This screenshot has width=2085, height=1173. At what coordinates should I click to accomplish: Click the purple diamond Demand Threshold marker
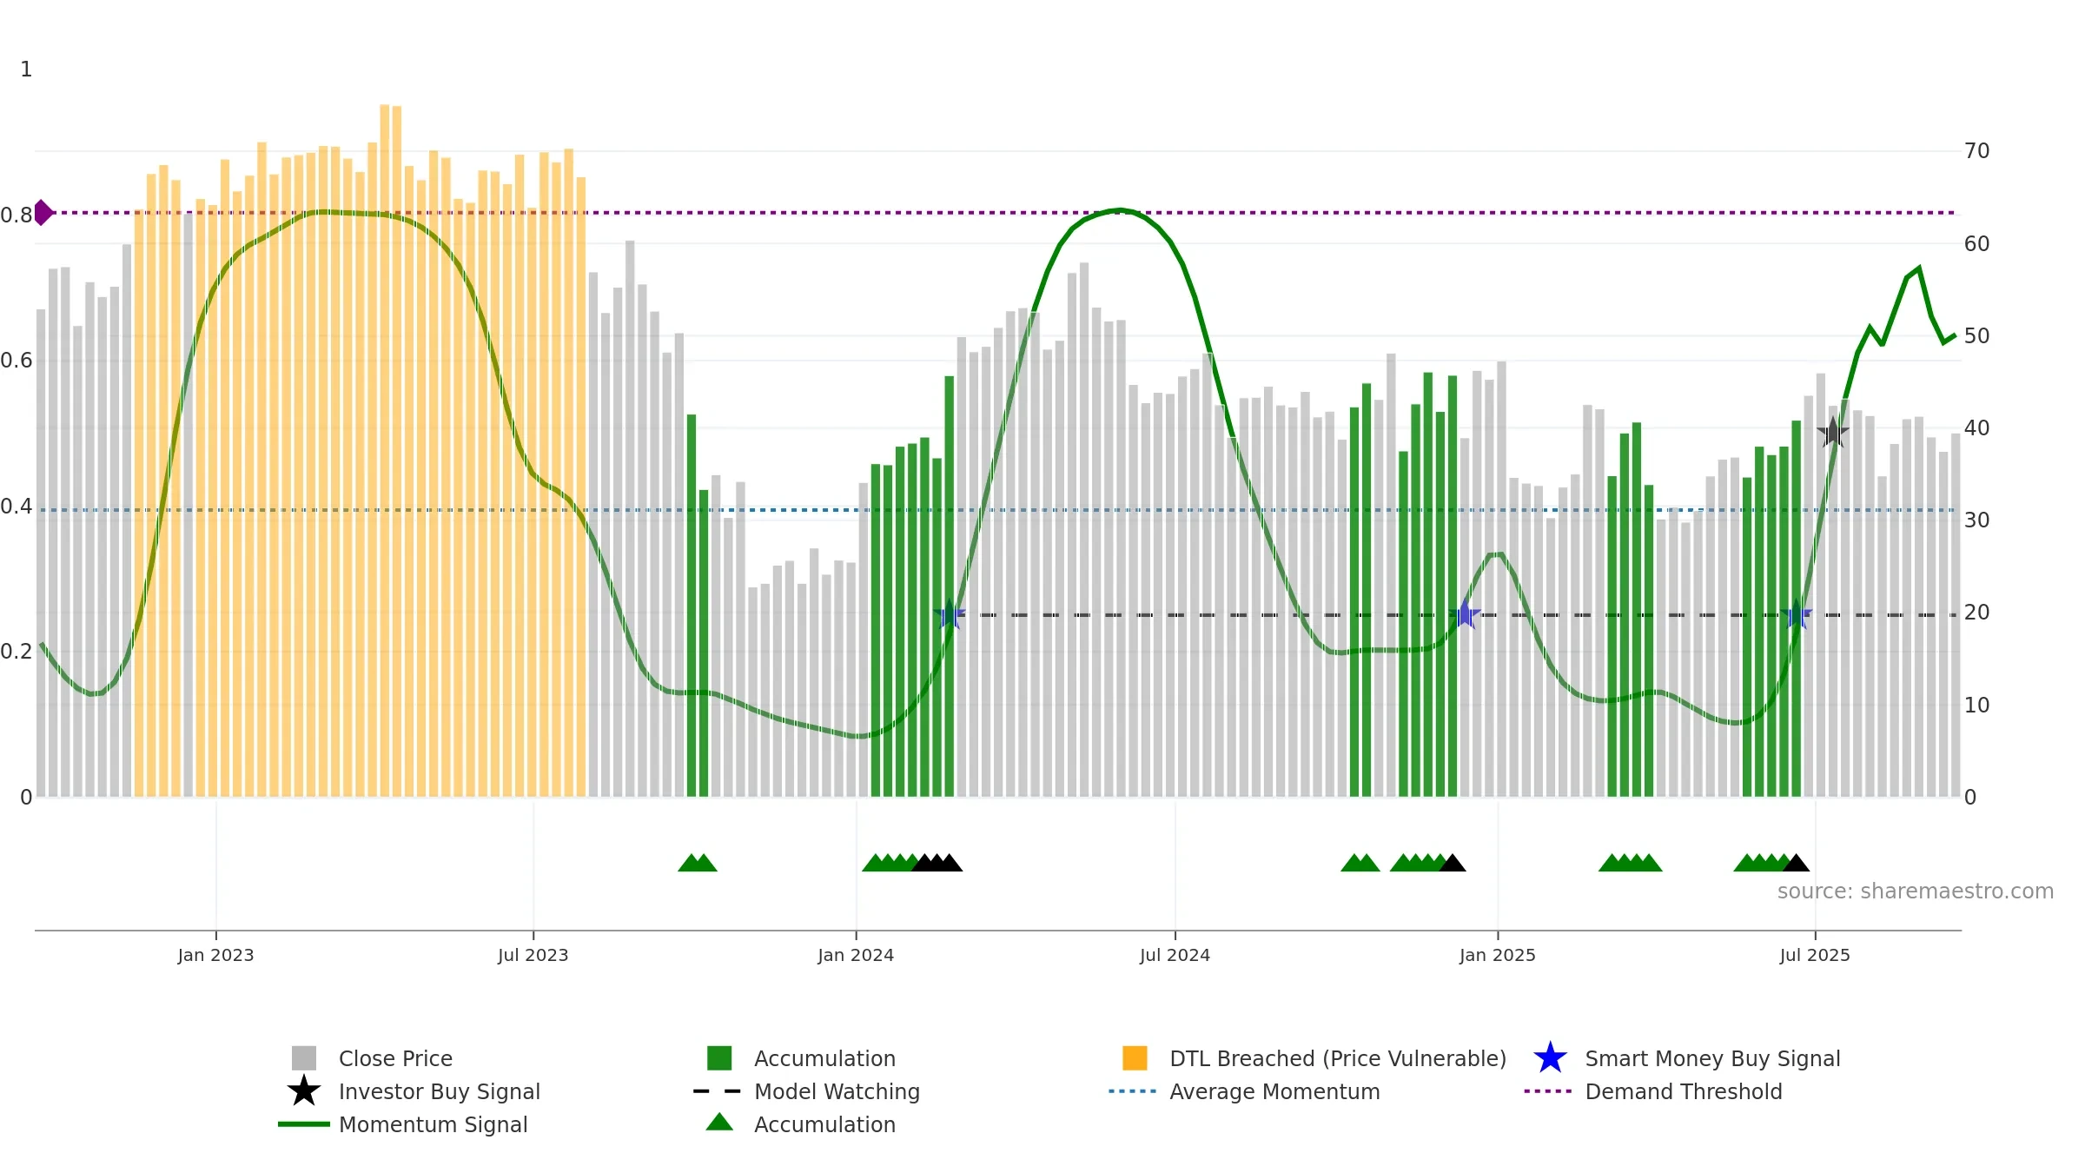point(43,212)
